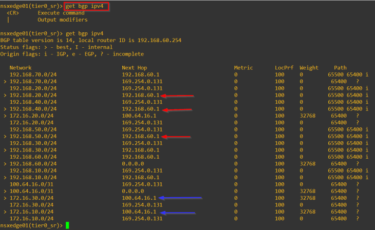The image size is (375, 230).
Task: Click the Network column header
Action: (x=21, y=68)
